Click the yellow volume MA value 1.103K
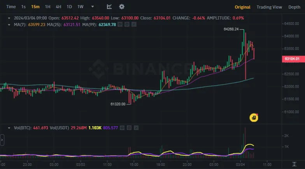This screenshot has height=169, width=305. coord(95,128)
